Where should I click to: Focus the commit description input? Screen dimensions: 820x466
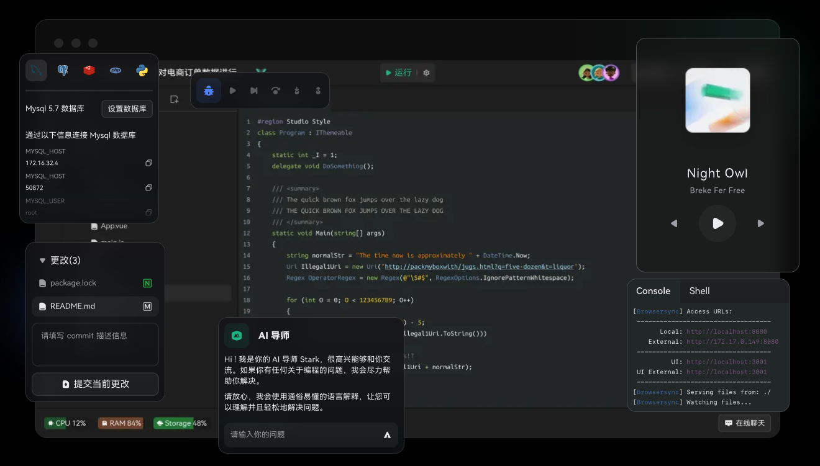pos(95,344)
